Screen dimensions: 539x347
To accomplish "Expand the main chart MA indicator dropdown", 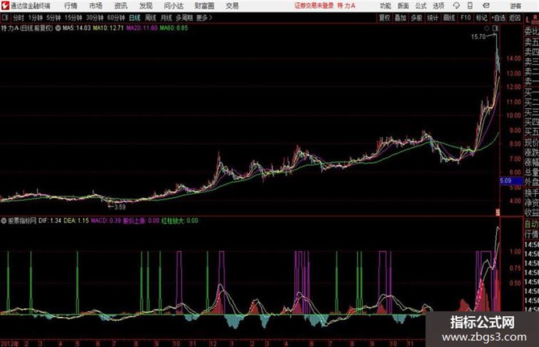I will click(x=58, y=28).
